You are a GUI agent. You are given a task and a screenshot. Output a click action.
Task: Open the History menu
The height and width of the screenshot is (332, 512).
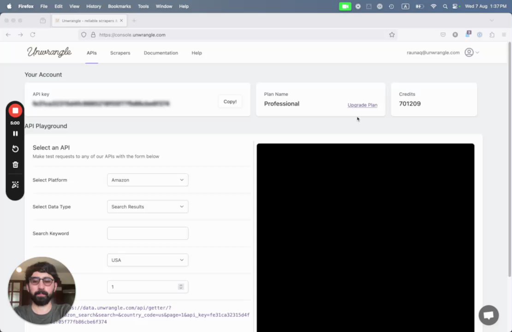click(x=93, y=6)
